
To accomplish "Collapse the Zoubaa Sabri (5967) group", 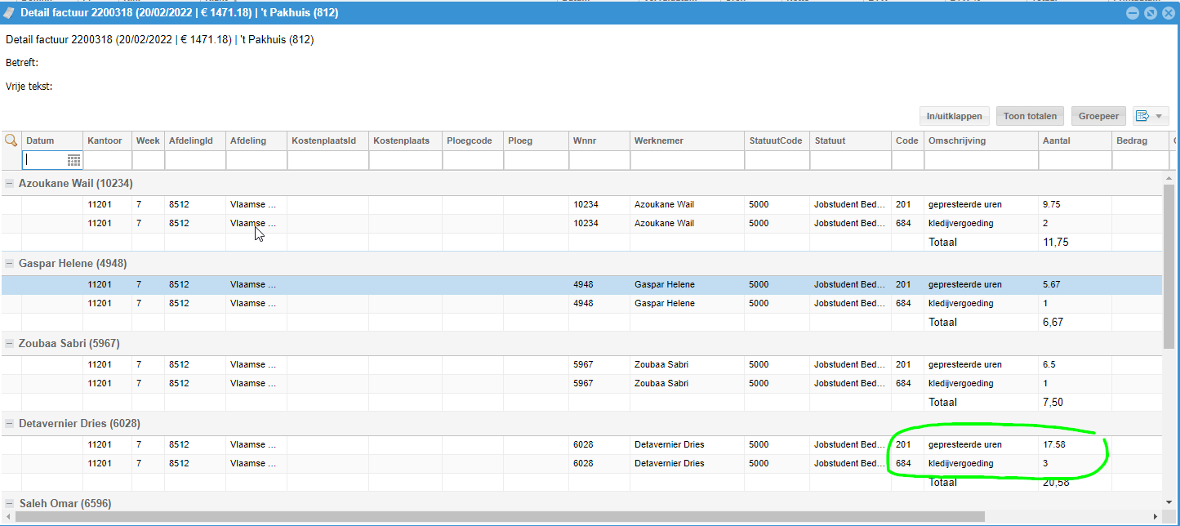I will coord(9,344).
